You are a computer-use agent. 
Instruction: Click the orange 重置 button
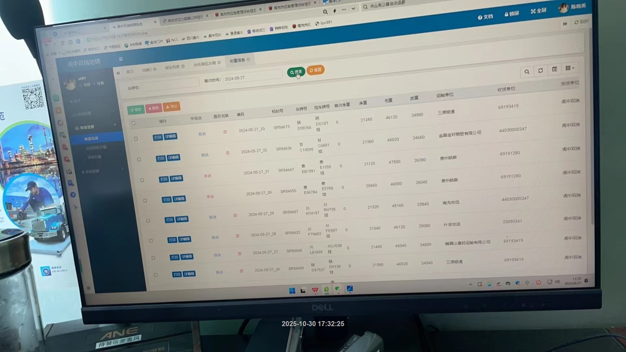pyautogui.click(x=316, y=70)
